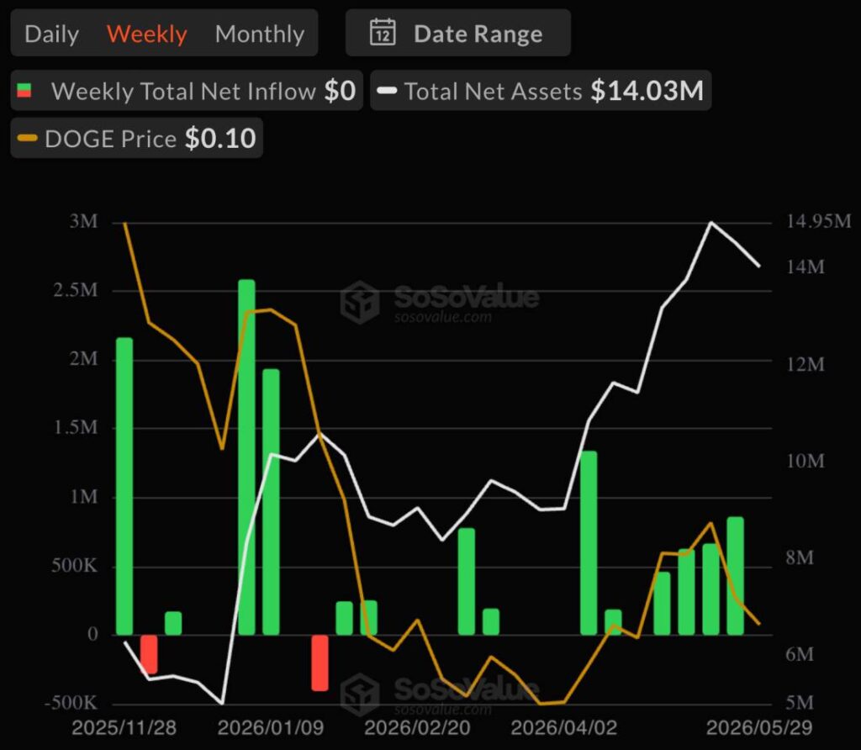The width and height of the screenshot is (861, 750).
Task: Open the Date Range picker
Action: (458, 33)
